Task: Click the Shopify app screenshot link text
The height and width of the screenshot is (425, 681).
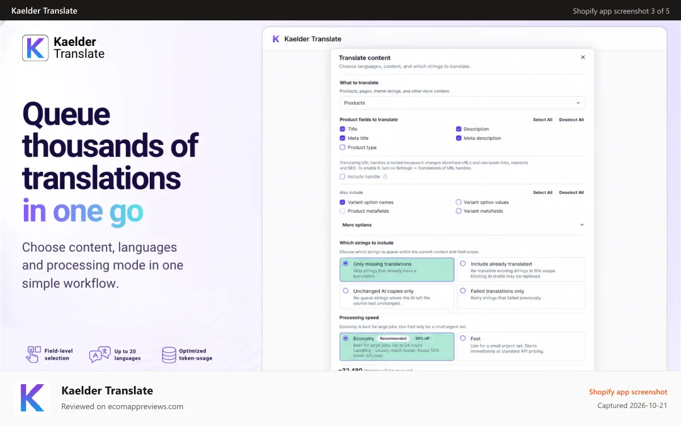Action: click(628, 392)
